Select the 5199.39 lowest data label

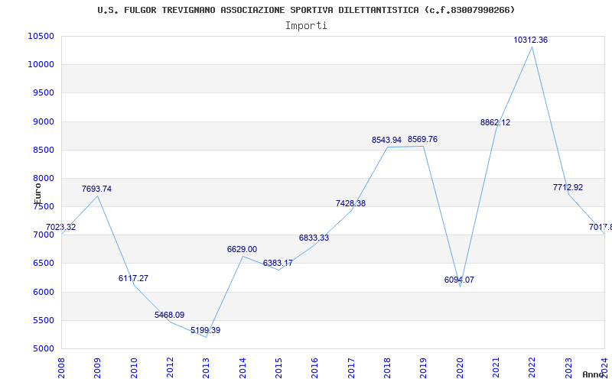click(205, 330)
